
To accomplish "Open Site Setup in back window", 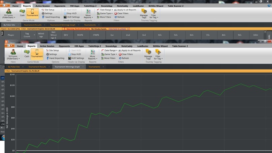I will pyautogui.click(x=48, y=10).
